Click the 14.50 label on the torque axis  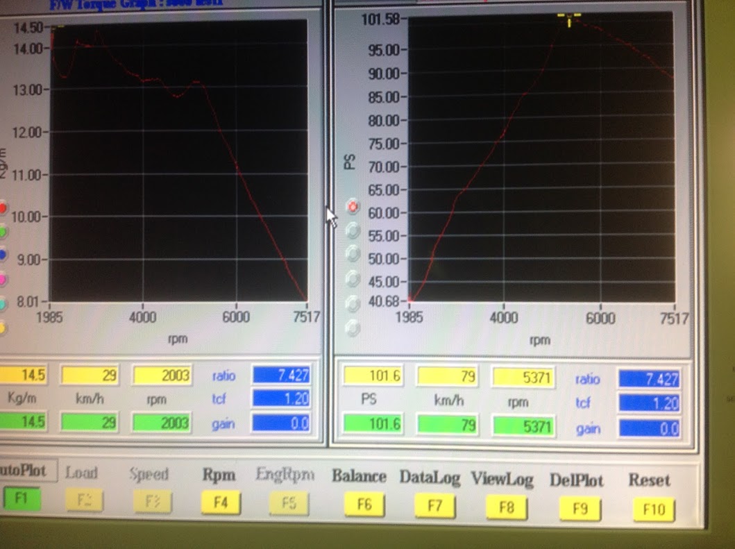pyautogui.click(x=28, y=28)
